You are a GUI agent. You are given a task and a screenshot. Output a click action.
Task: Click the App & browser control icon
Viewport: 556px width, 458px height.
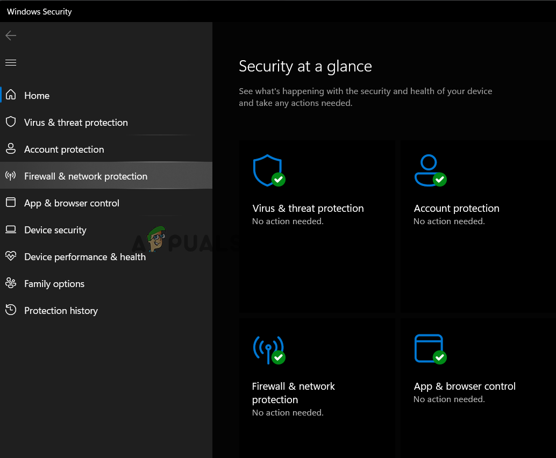[11, 203]
